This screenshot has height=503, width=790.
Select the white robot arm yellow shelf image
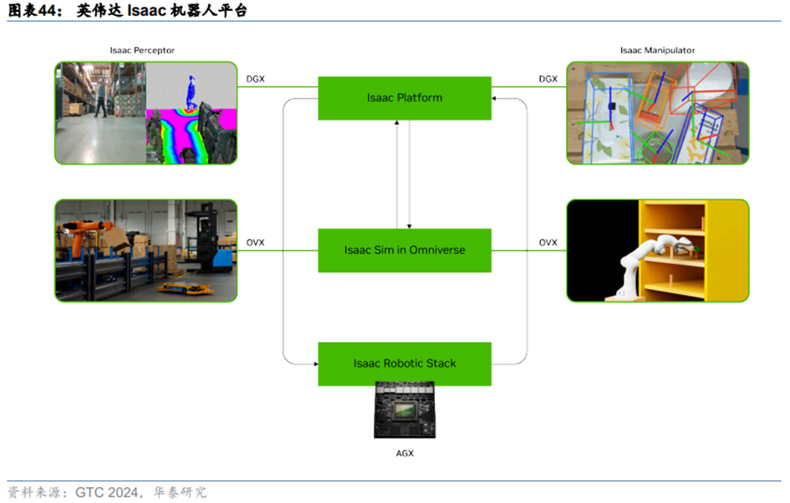[657, 251]
